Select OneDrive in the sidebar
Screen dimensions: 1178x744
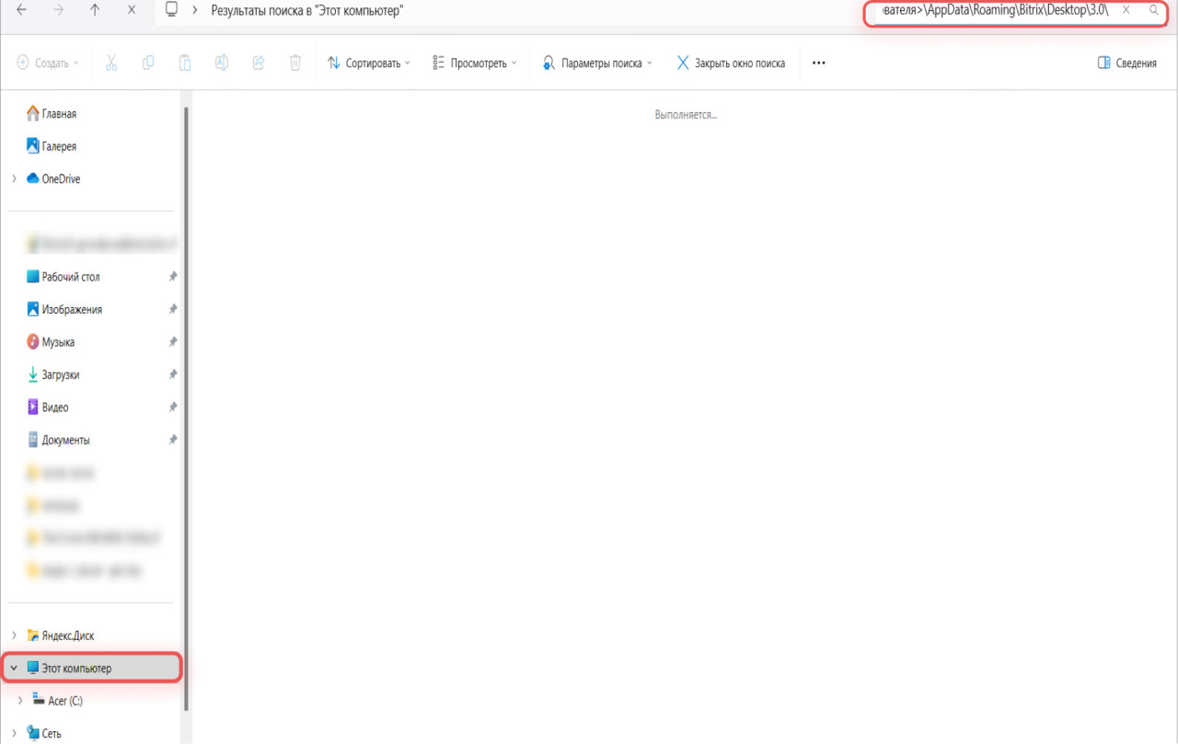(61, 179)
